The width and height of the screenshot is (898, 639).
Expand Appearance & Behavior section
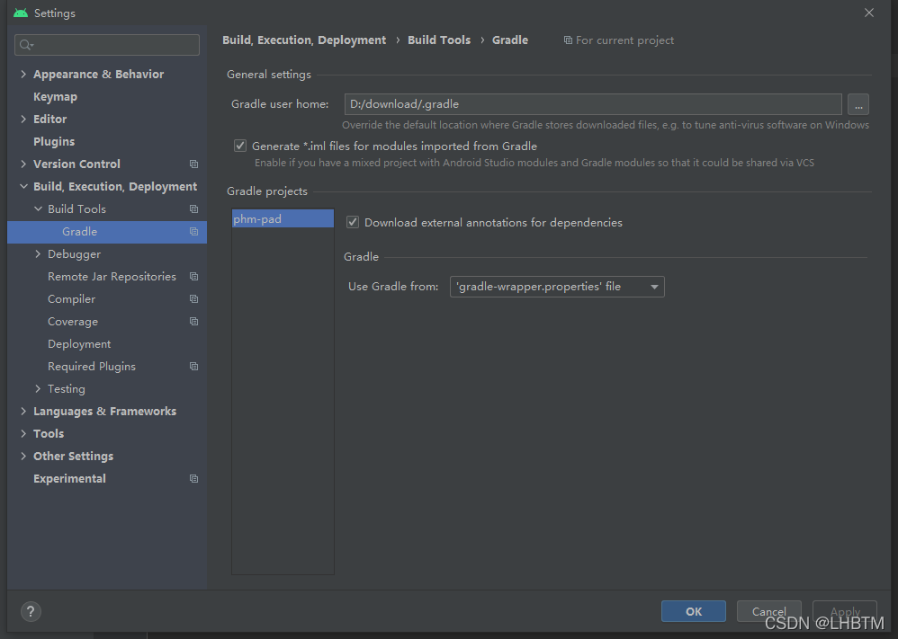point(23,74)
